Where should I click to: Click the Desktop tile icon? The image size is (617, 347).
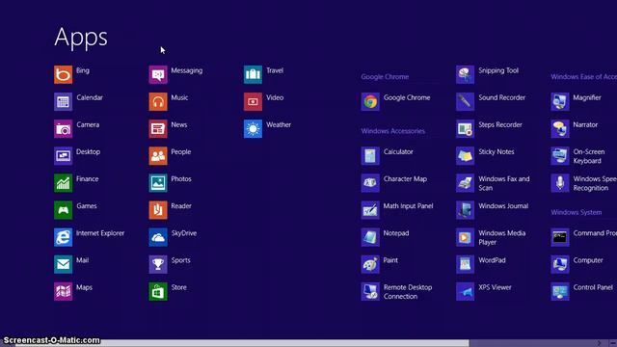point(63,156)
